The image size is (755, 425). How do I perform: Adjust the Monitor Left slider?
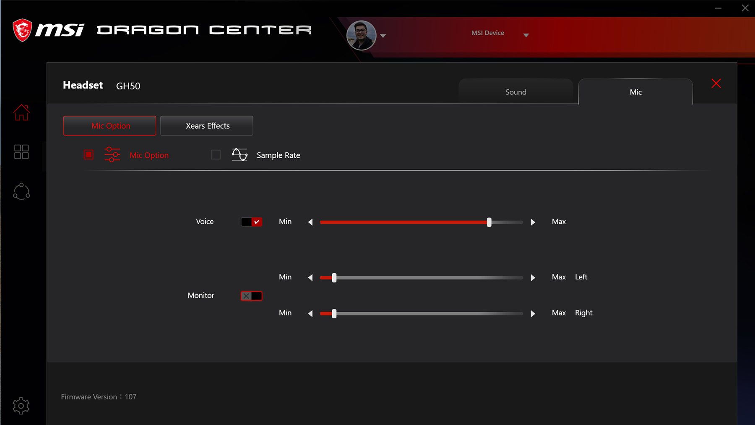click(422, 278)
